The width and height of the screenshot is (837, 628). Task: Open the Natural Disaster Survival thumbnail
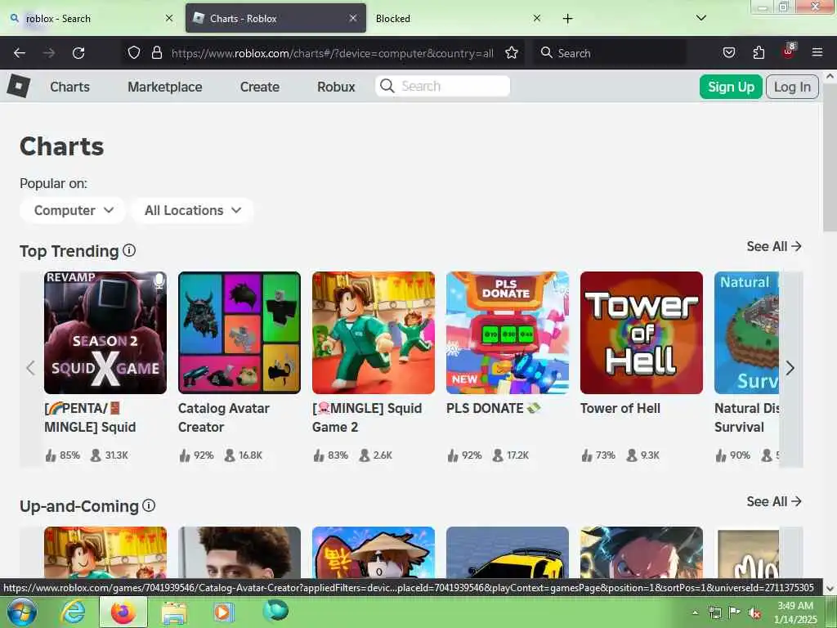pyautogui.click(x=747, y=333)
